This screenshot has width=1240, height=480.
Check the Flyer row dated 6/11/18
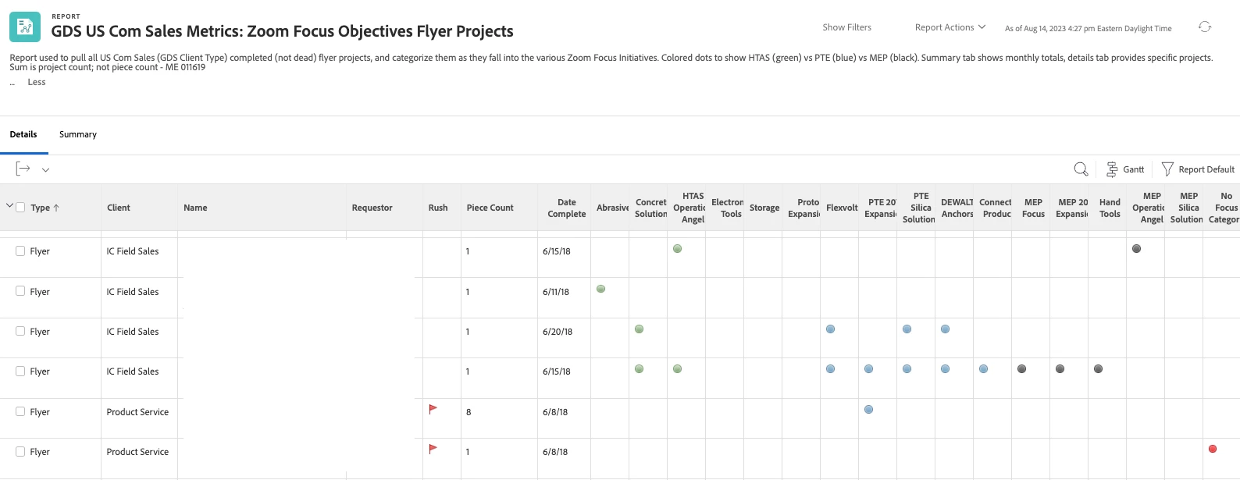[20, 291]
